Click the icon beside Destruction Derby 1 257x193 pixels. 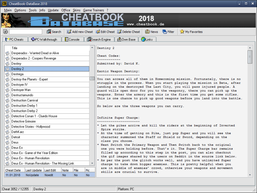pos(7,105)
